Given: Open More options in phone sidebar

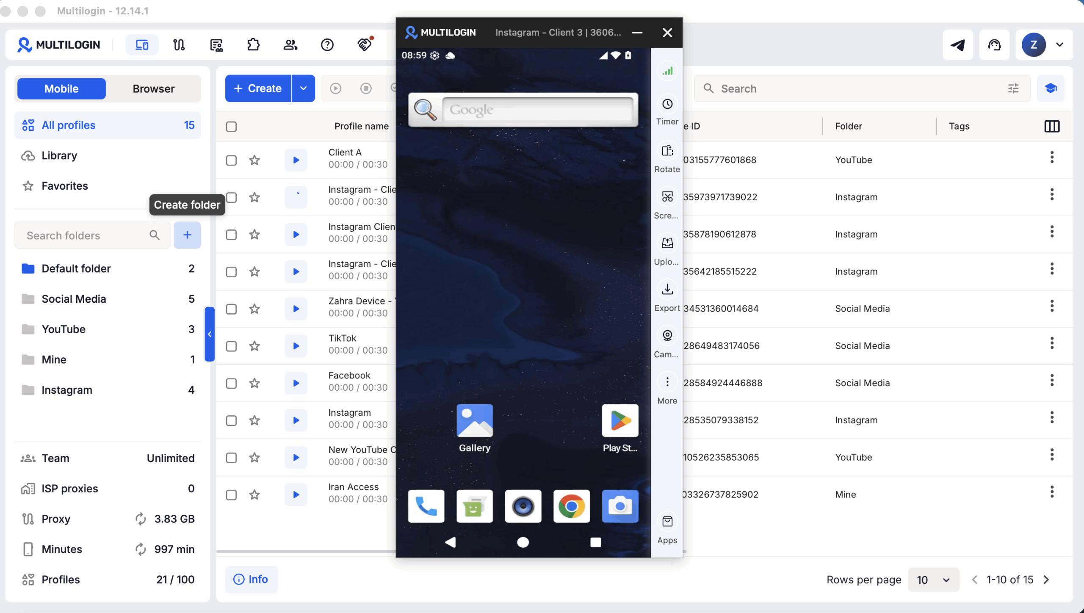Looking at the screenshot, I should 667,382.
